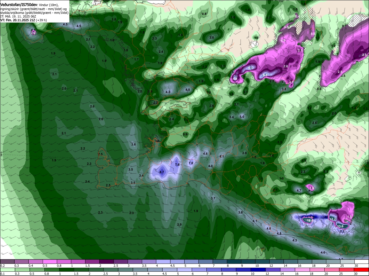The image size is (369, 276).
Task: Click the 0.9 value label
Action: 185,134
